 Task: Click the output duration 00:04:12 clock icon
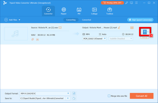coord(123,34)
